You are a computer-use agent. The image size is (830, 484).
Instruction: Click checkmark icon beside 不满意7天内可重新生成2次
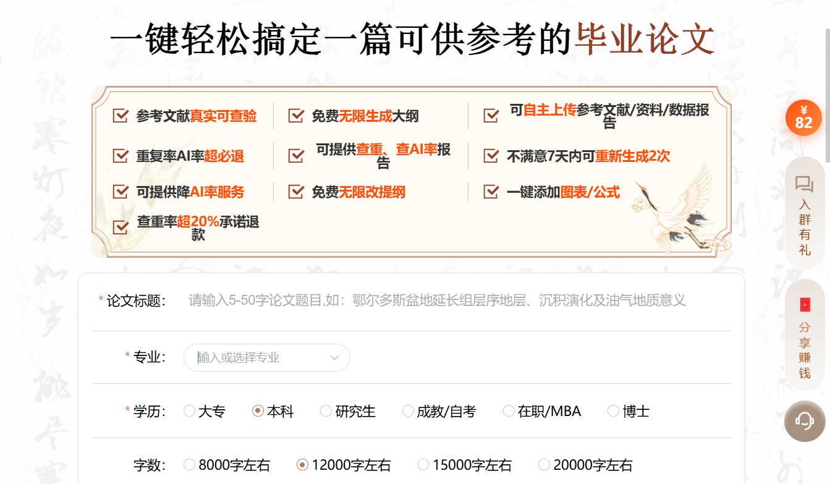click(491, 156)
